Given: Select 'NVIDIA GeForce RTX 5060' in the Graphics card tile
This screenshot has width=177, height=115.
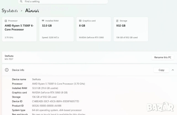Looking at the screenshot, I should 91,37.
